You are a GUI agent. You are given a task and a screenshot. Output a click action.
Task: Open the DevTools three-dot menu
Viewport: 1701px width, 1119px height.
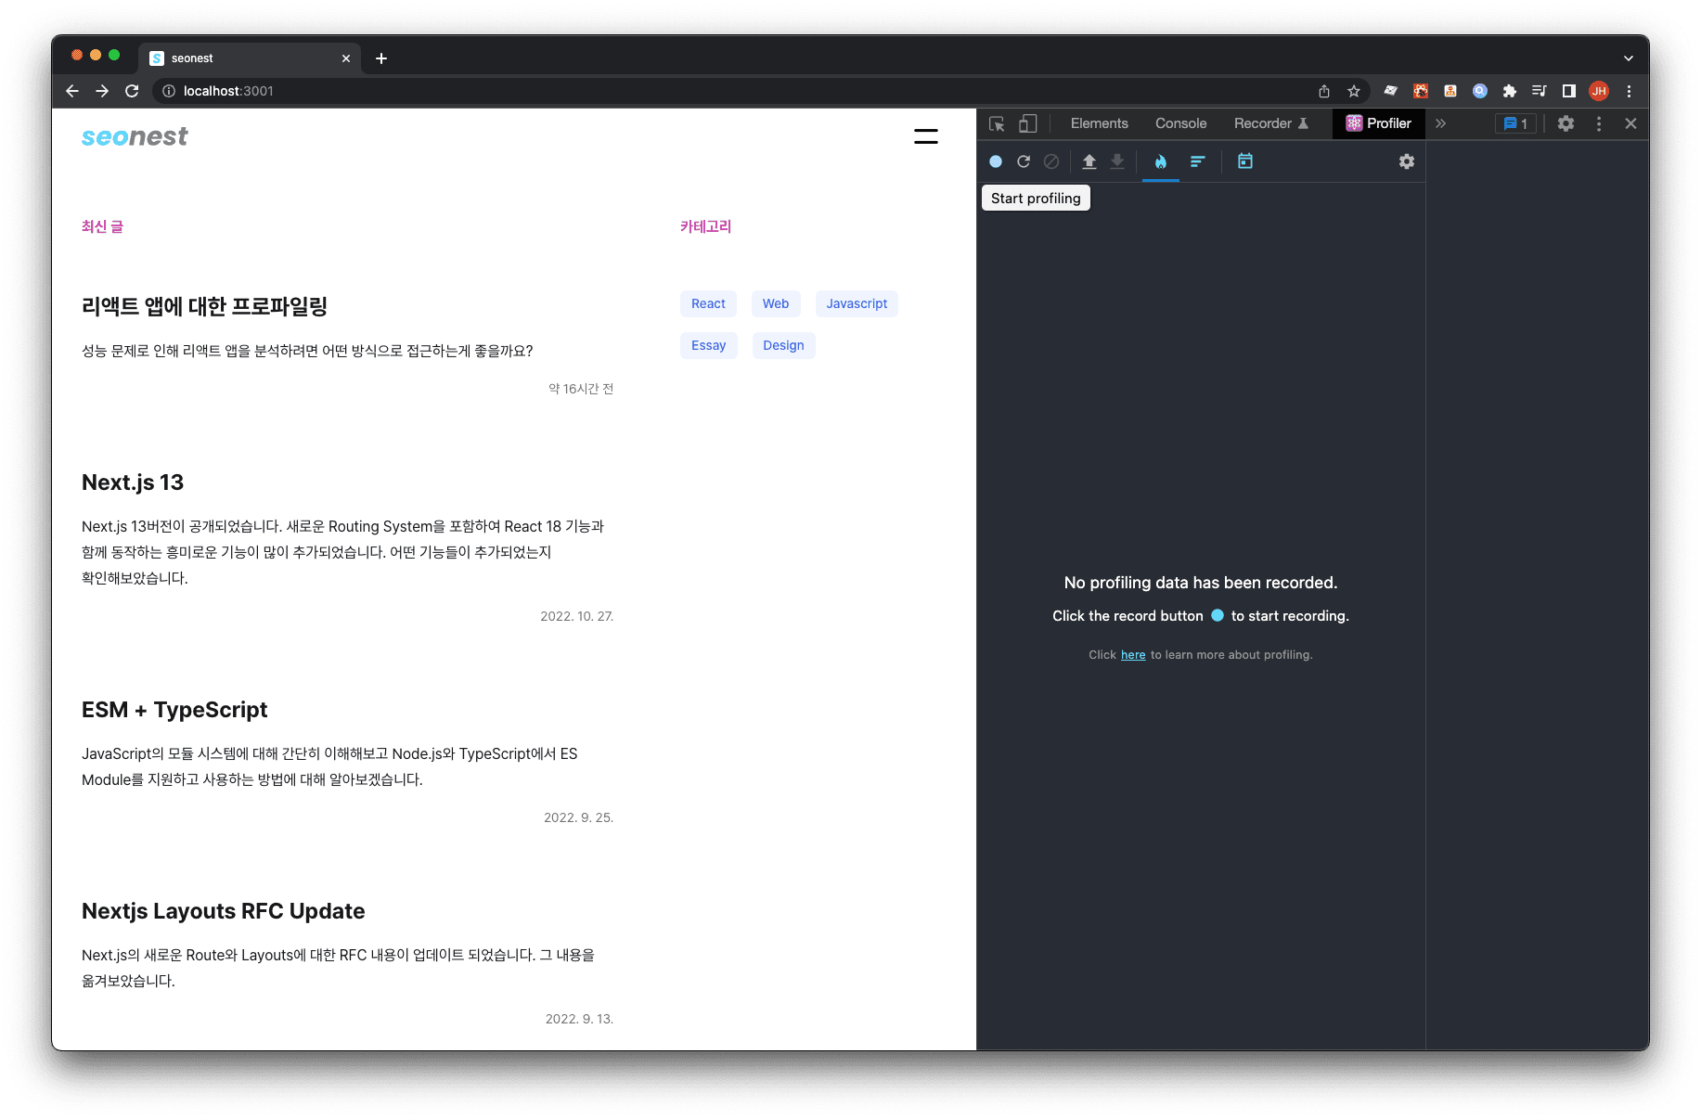click(x=1598, y=123)
